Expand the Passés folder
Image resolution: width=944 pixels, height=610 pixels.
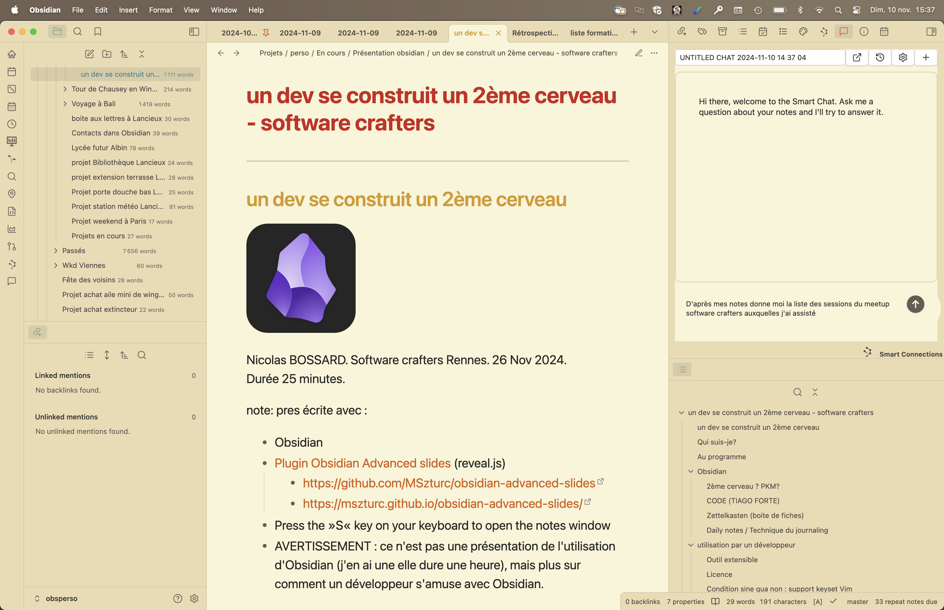coord(56,251)
